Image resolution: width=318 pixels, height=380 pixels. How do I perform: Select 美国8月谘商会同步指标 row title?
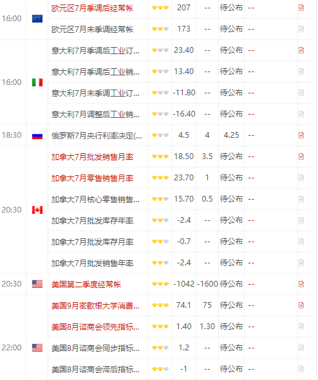(x=95, y=348)
